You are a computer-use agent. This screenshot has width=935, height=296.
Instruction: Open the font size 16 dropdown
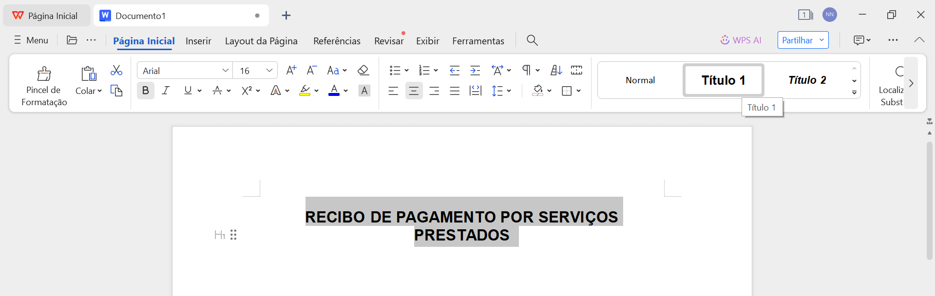(269, 71)
